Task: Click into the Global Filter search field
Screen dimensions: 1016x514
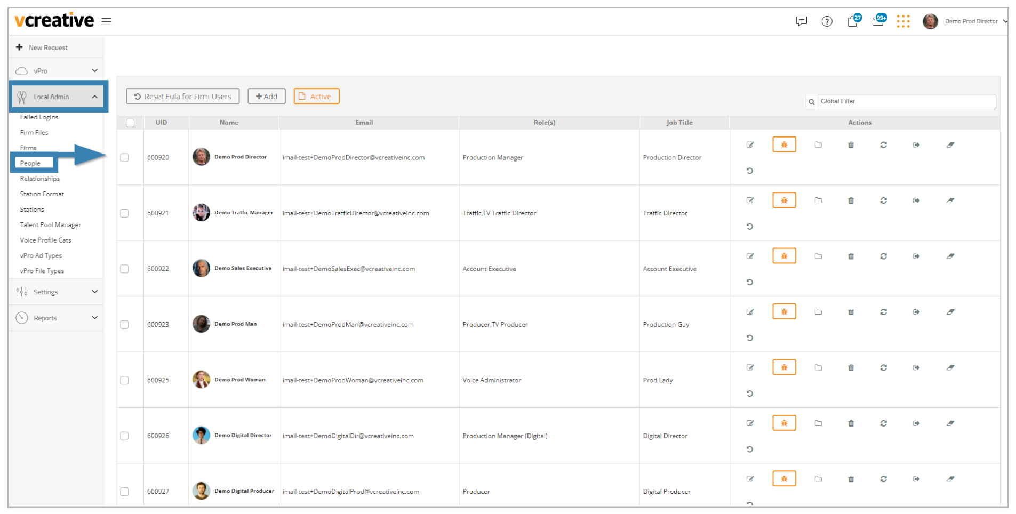Action: click(906, 101)
